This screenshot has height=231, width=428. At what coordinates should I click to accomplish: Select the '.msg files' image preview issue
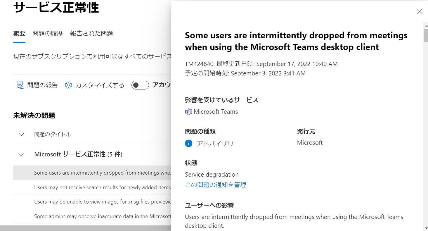[x=102, y=202]
